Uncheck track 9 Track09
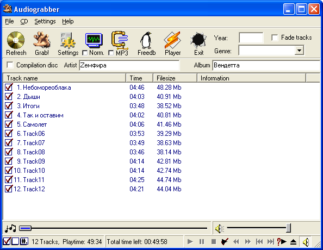This screenshot has width=323, height=250. tap(9, 161)
